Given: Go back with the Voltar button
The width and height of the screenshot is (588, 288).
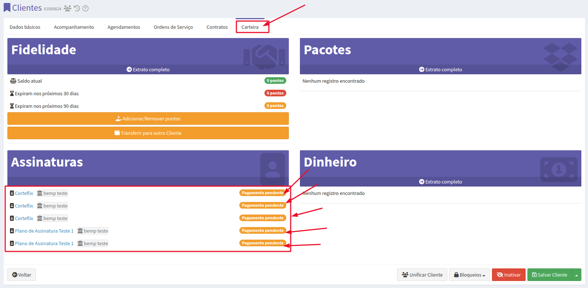Looking at the screenshot, I should pyautogui.click(x=21, y=275).
